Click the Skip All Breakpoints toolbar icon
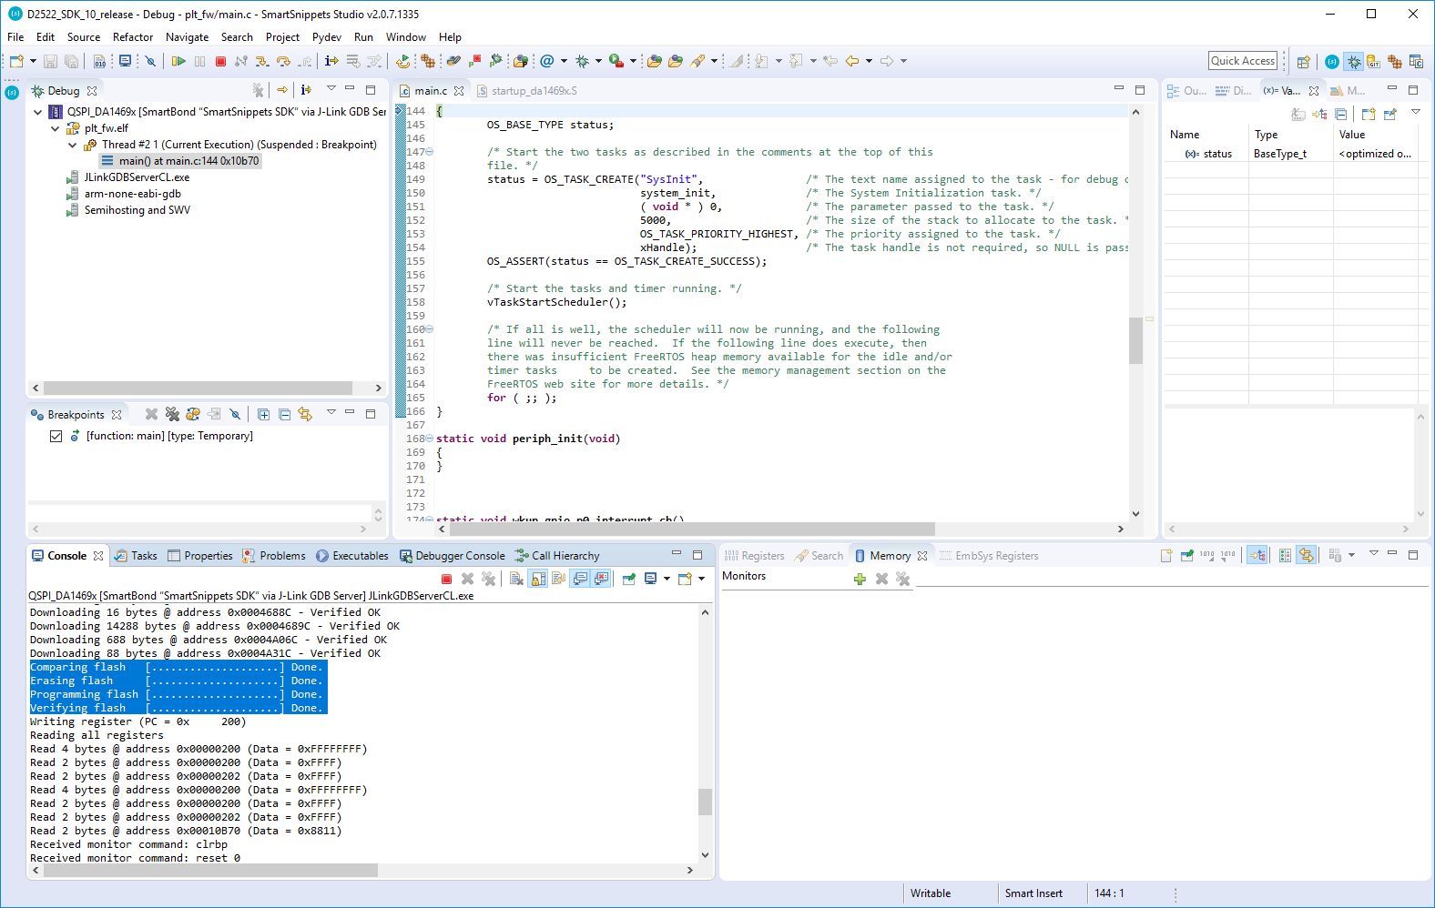Image resolution: width=1435 pixels, height=908 pixels. coord(150,61)
